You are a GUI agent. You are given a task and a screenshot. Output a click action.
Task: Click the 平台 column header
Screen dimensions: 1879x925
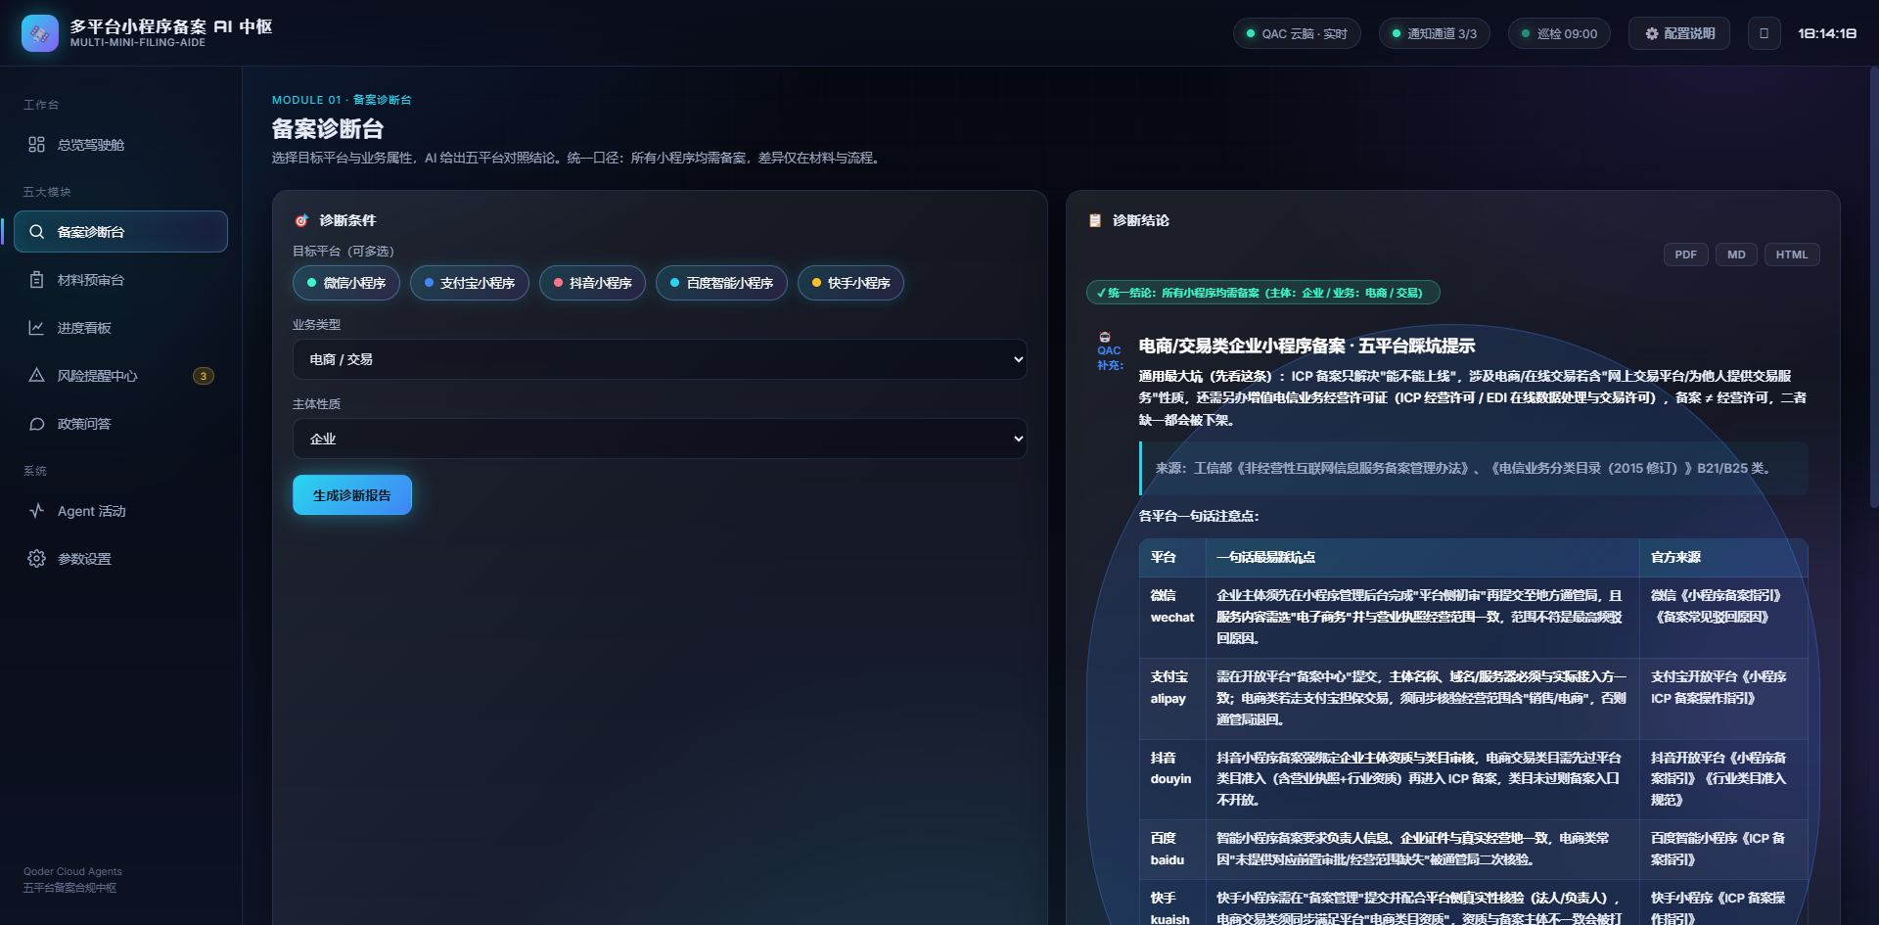tap(1172, 557)
